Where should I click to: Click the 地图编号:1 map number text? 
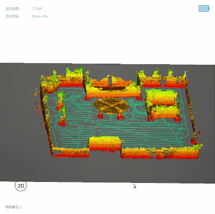13,207
